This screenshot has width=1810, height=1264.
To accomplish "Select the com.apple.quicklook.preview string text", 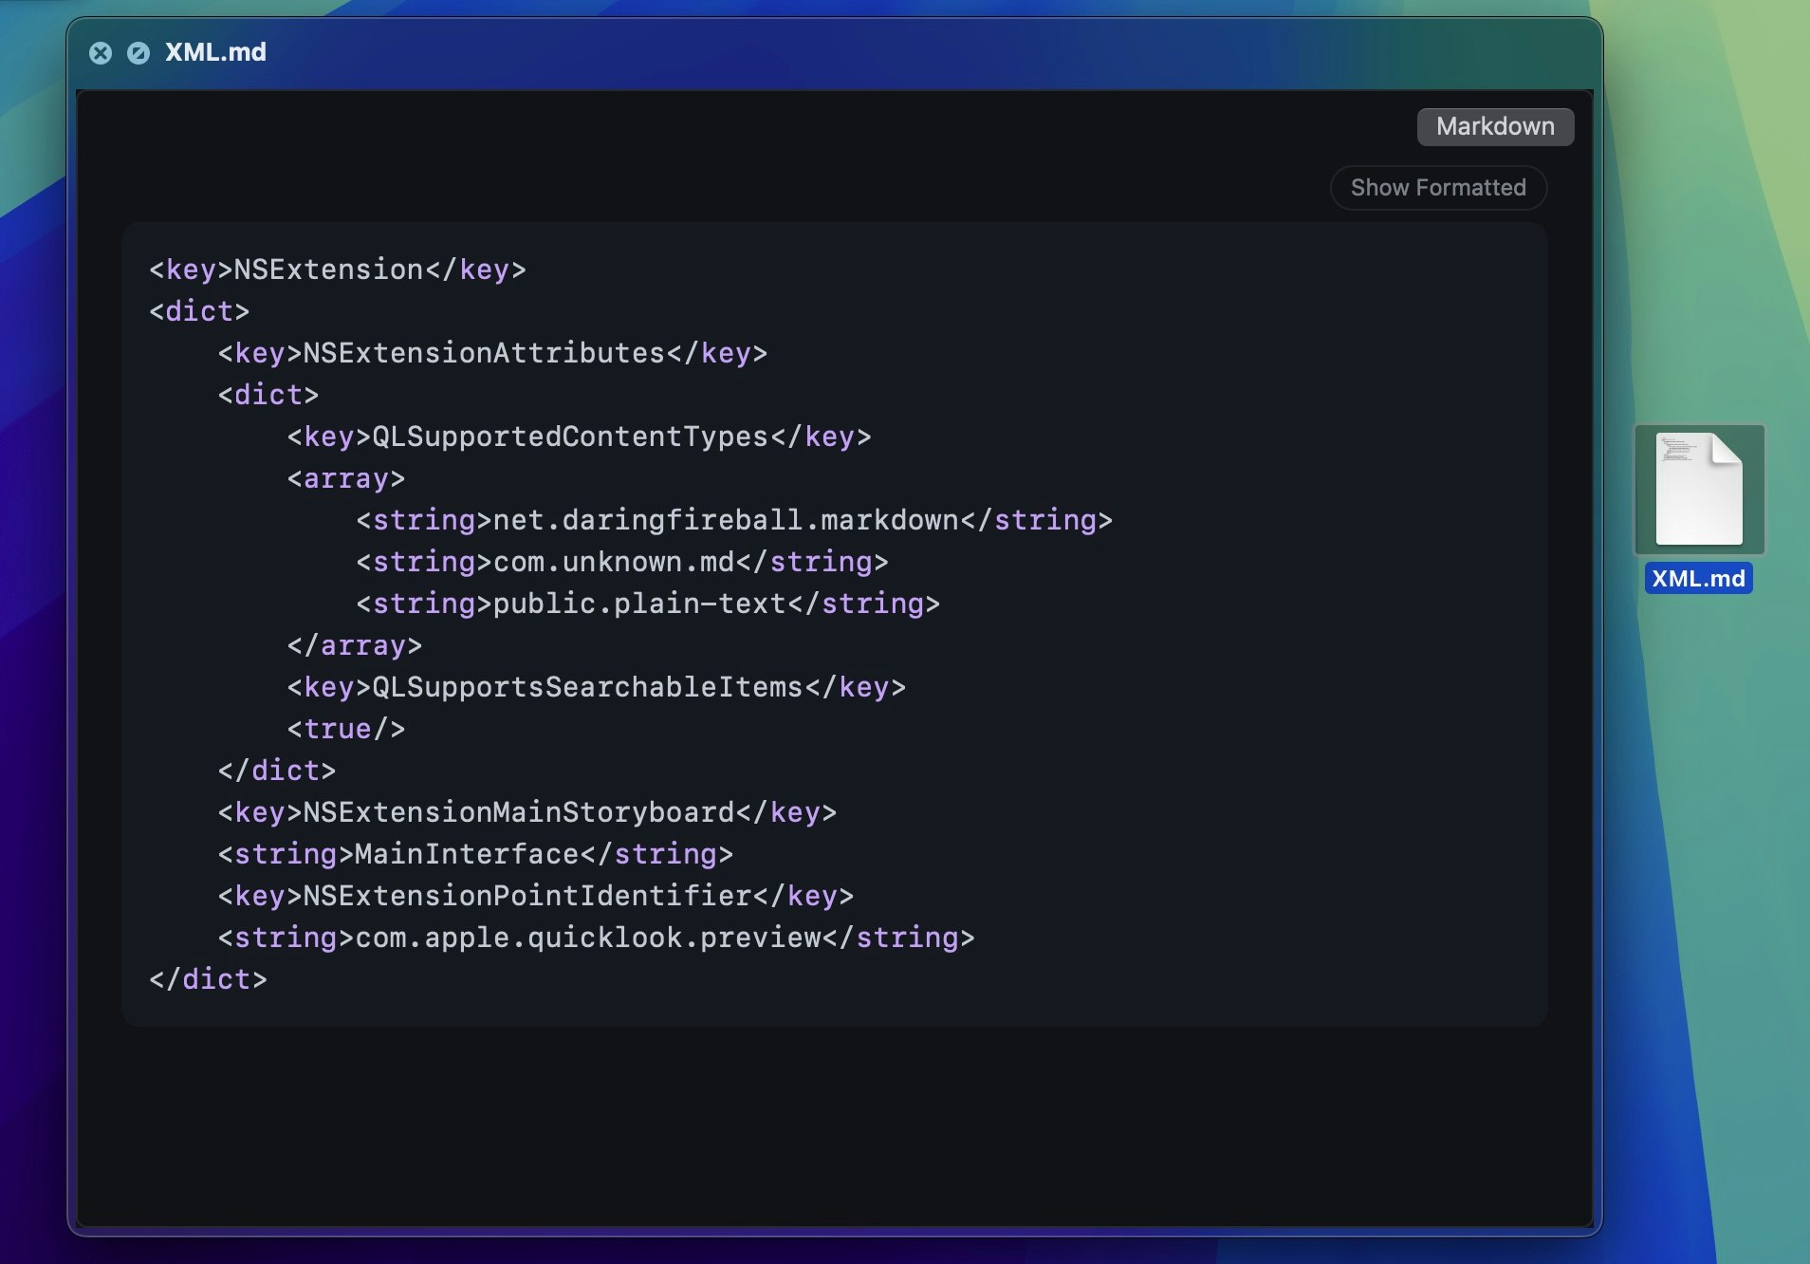I will pos(596,937).
